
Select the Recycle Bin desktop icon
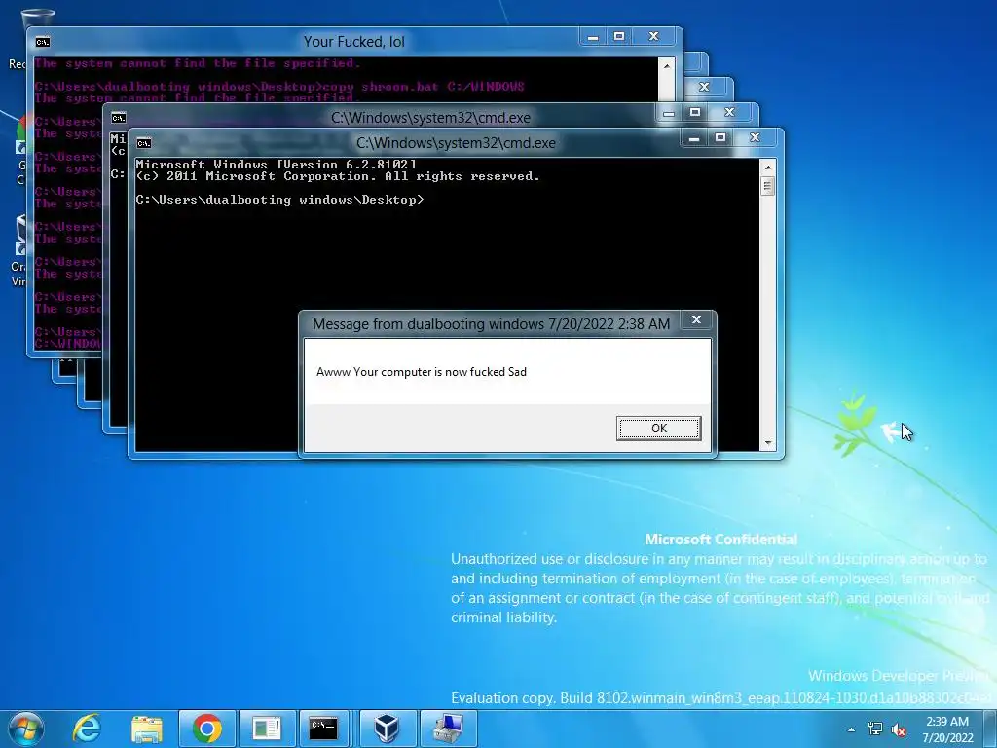coord(16,38)
